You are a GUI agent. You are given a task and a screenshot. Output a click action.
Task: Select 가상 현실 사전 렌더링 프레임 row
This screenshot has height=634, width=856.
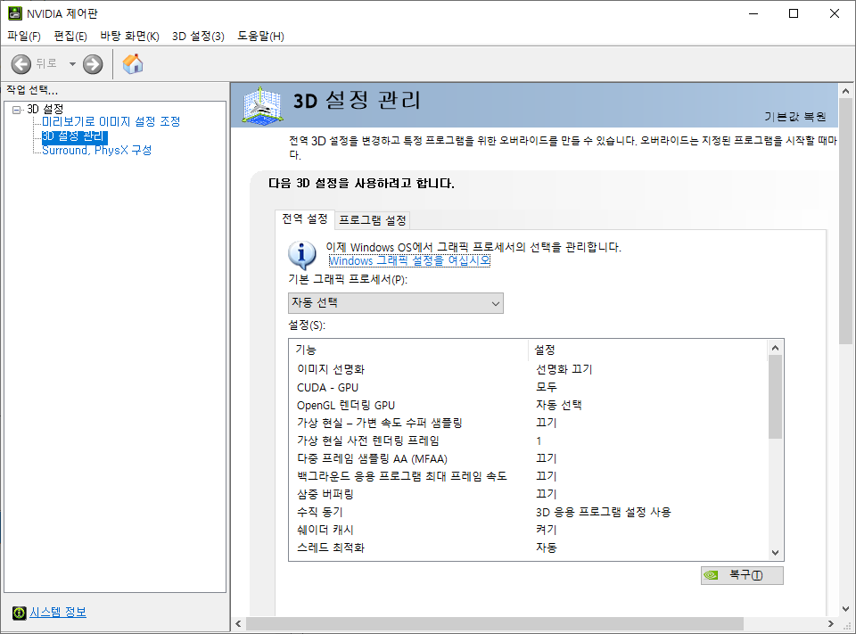coord(527,441)
